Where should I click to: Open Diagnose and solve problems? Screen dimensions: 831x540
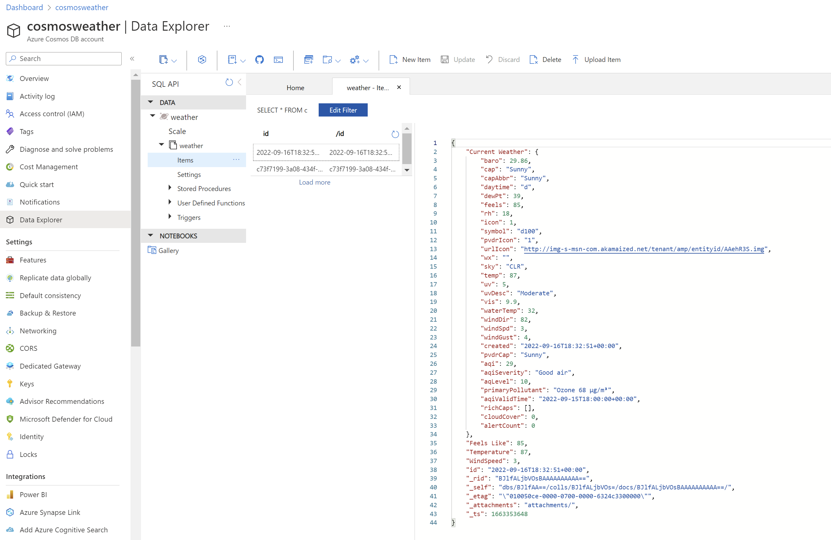tap(66, 149)
